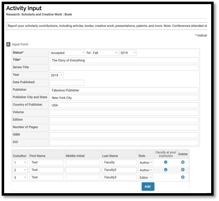
Task: Click the Title field with The Glory of Everything
Action: click(124, 60)
